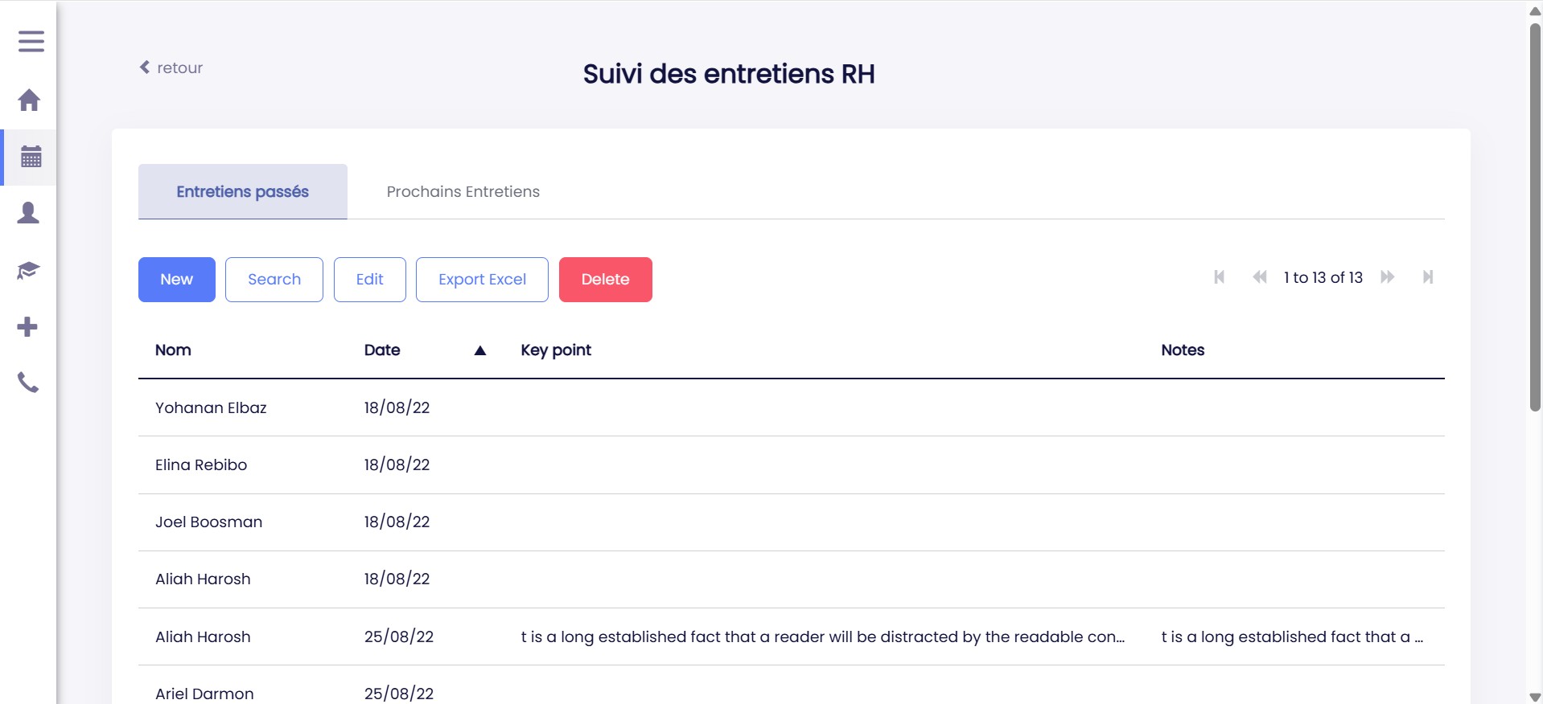The height and width of the screenshot is (704, 1543).
Task: Click the Export Excel button
Action: (482, 280)
